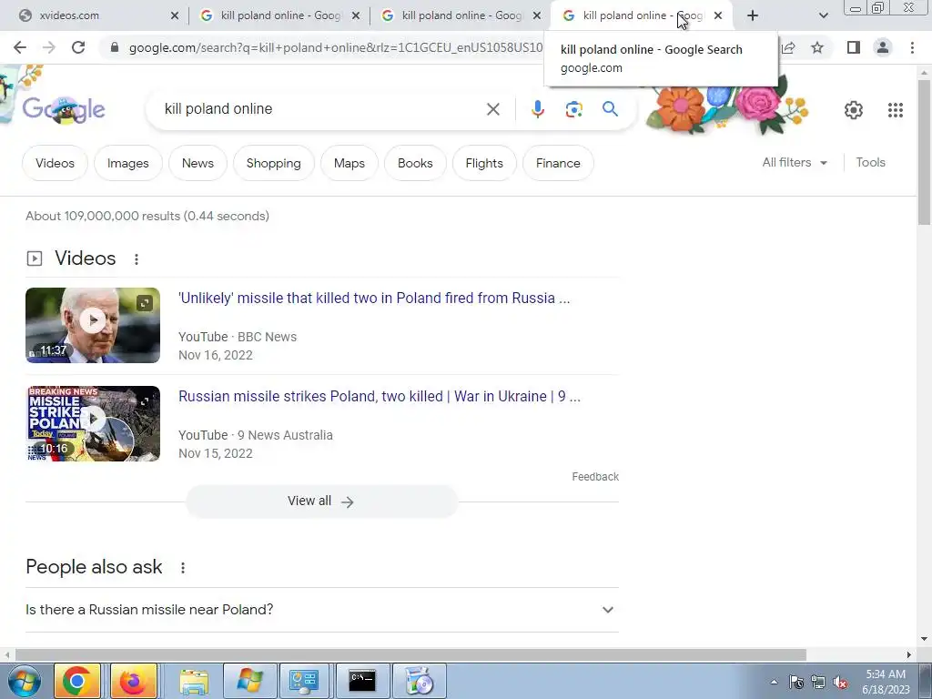Click the scrollbar down arrow
Image resolution: width=932 pixels, height=699 pixels.
coord(924,639)
